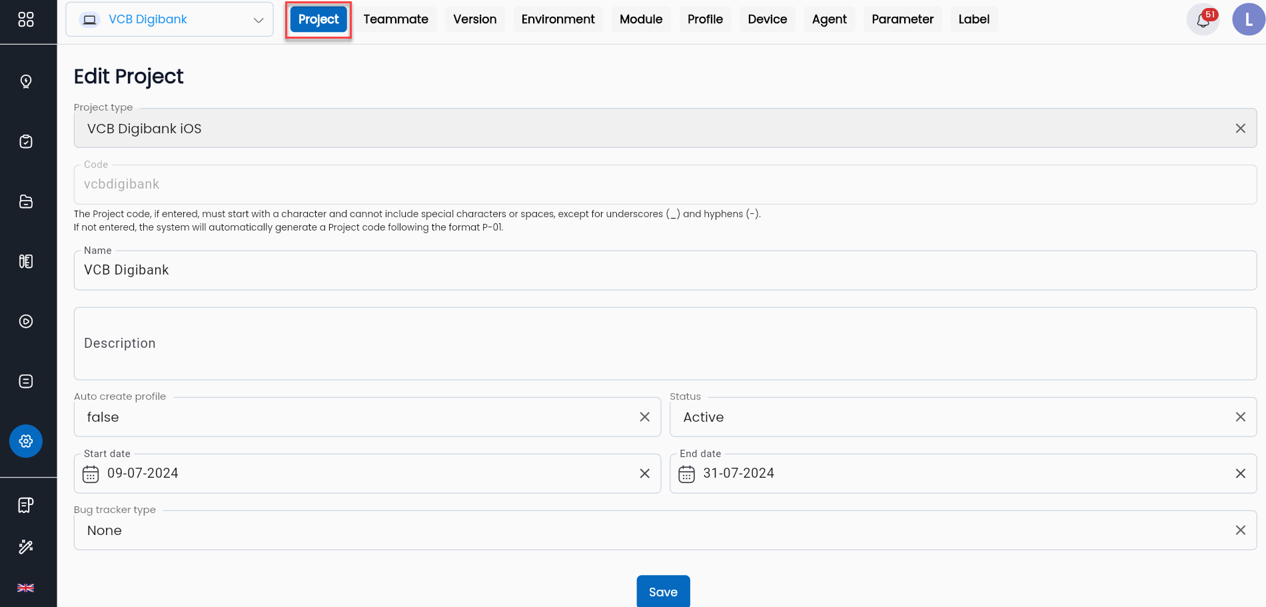Clear the Auto create profile value
Viewport: 1266px width, 607px height.
tap(644, 416)
